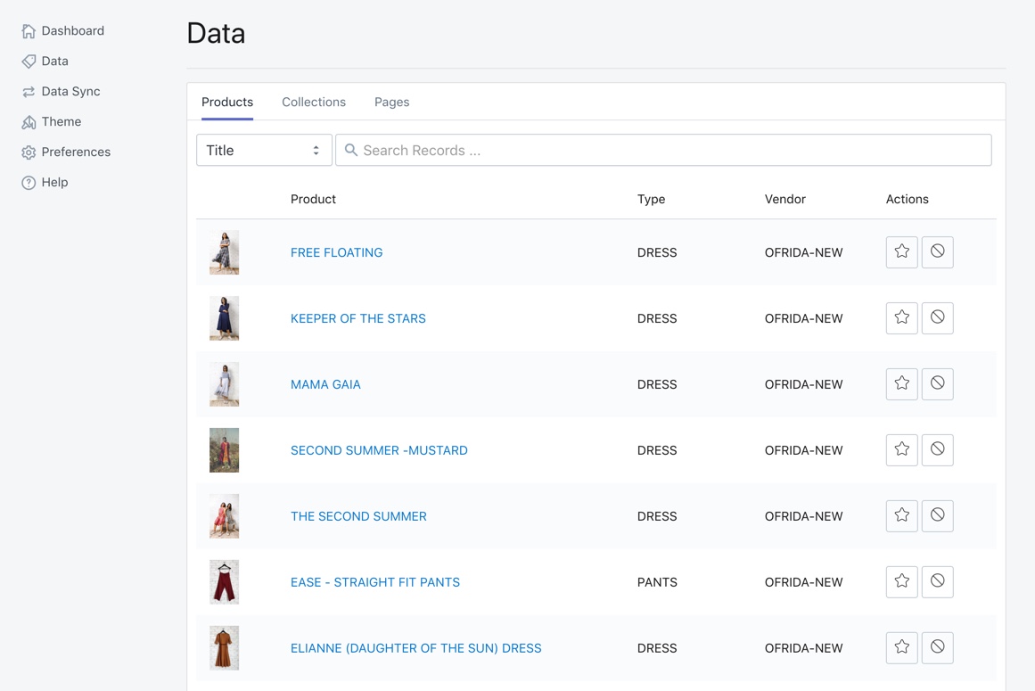This screenshot has height=691, width=1035.
Task: Click block icon for SECOND SUMMER -MUSTARD
Action: click(937, 450)
